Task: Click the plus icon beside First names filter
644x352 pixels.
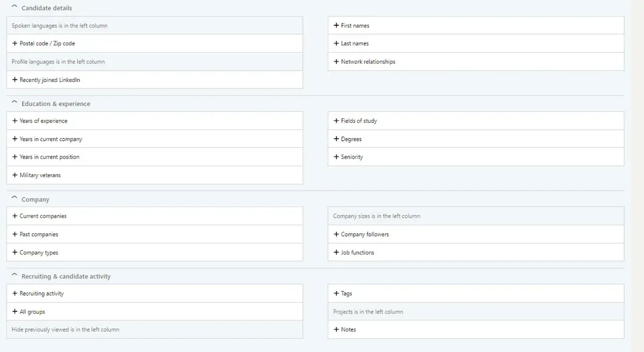Action: (x=336, y=25)
